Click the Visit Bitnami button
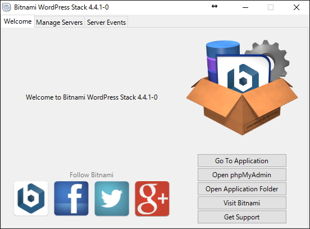 [x=242, y=203]
